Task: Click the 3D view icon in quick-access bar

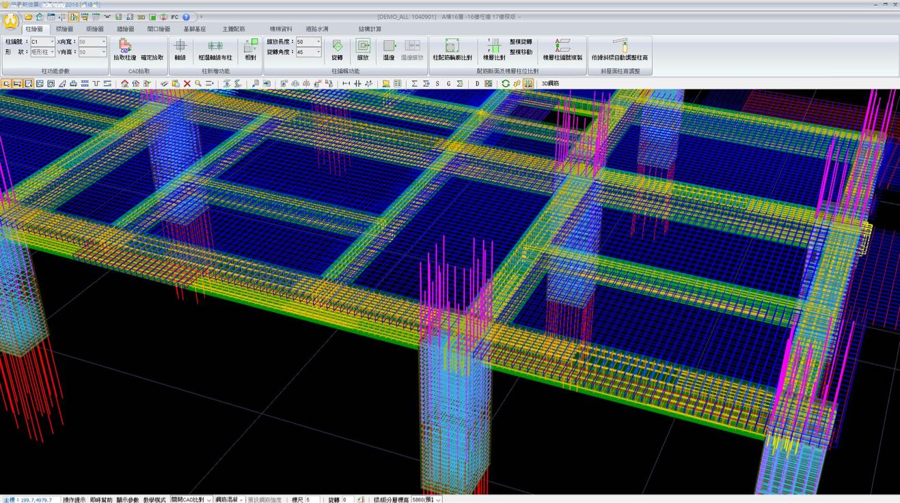Action: click(141, 17)
